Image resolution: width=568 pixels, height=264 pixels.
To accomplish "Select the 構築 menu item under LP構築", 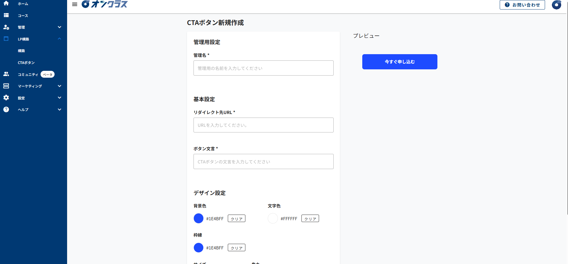I will [22, 51].
